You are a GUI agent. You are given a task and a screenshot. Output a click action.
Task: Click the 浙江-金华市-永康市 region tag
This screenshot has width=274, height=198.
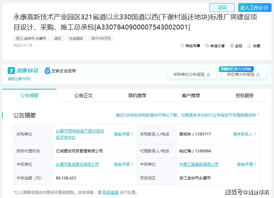31,38
